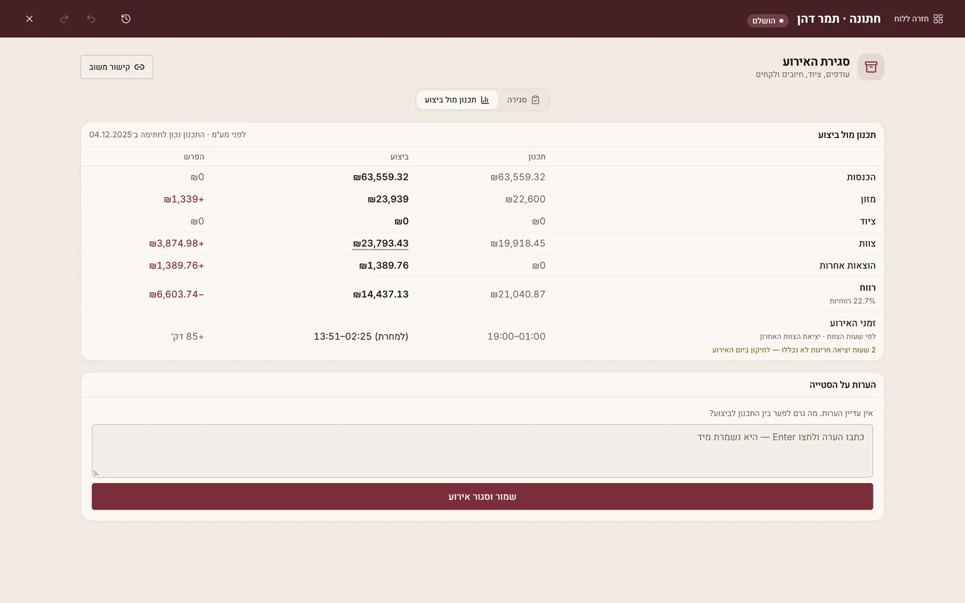
Task: Click the board grid icon
Action: tap(938, 19)
